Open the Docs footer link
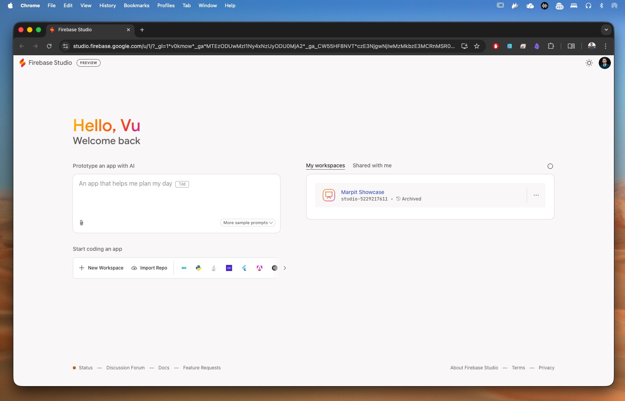Image resolution: width=625 pixels, height=401 pixels. pyautogui.click(x=164, y=368)
